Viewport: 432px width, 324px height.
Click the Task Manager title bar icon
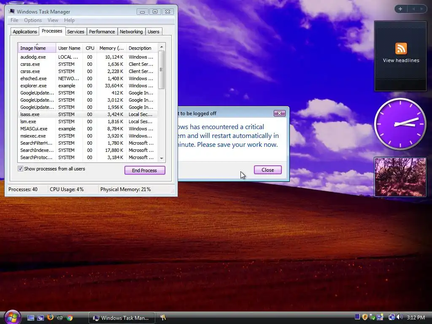[11, 11]
